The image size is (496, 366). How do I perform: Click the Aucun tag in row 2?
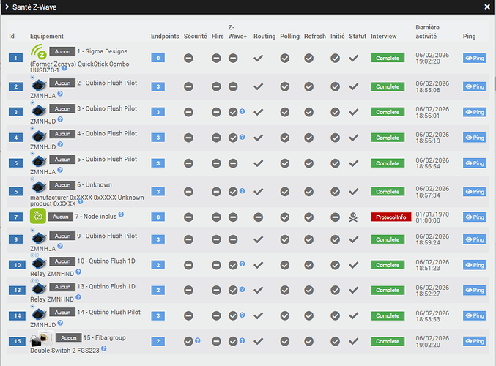pyautogui.click(x=62, y=83)
